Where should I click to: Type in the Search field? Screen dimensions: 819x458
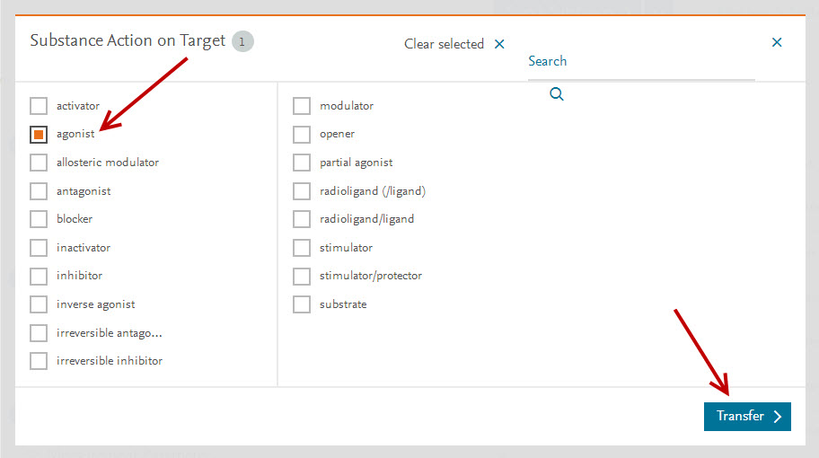(639, 62)
